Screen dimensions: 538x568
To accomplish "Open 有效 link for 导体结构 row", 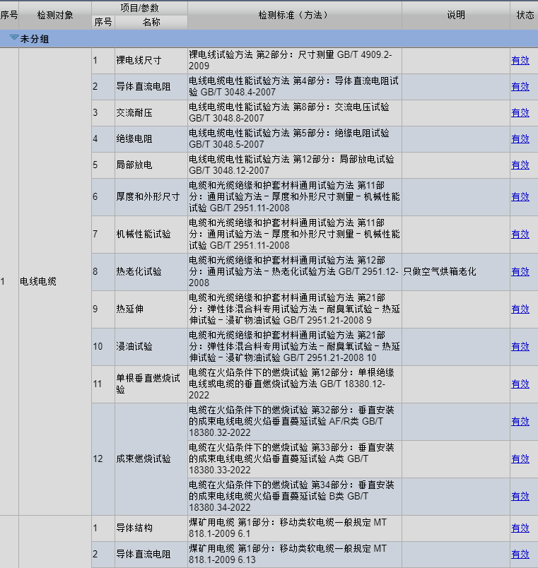I will [520, 528].
